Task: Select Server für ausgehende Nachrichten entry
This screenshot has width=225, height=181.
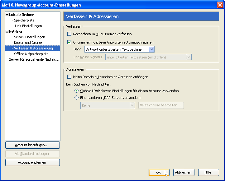Action: [x=34, y=59]
